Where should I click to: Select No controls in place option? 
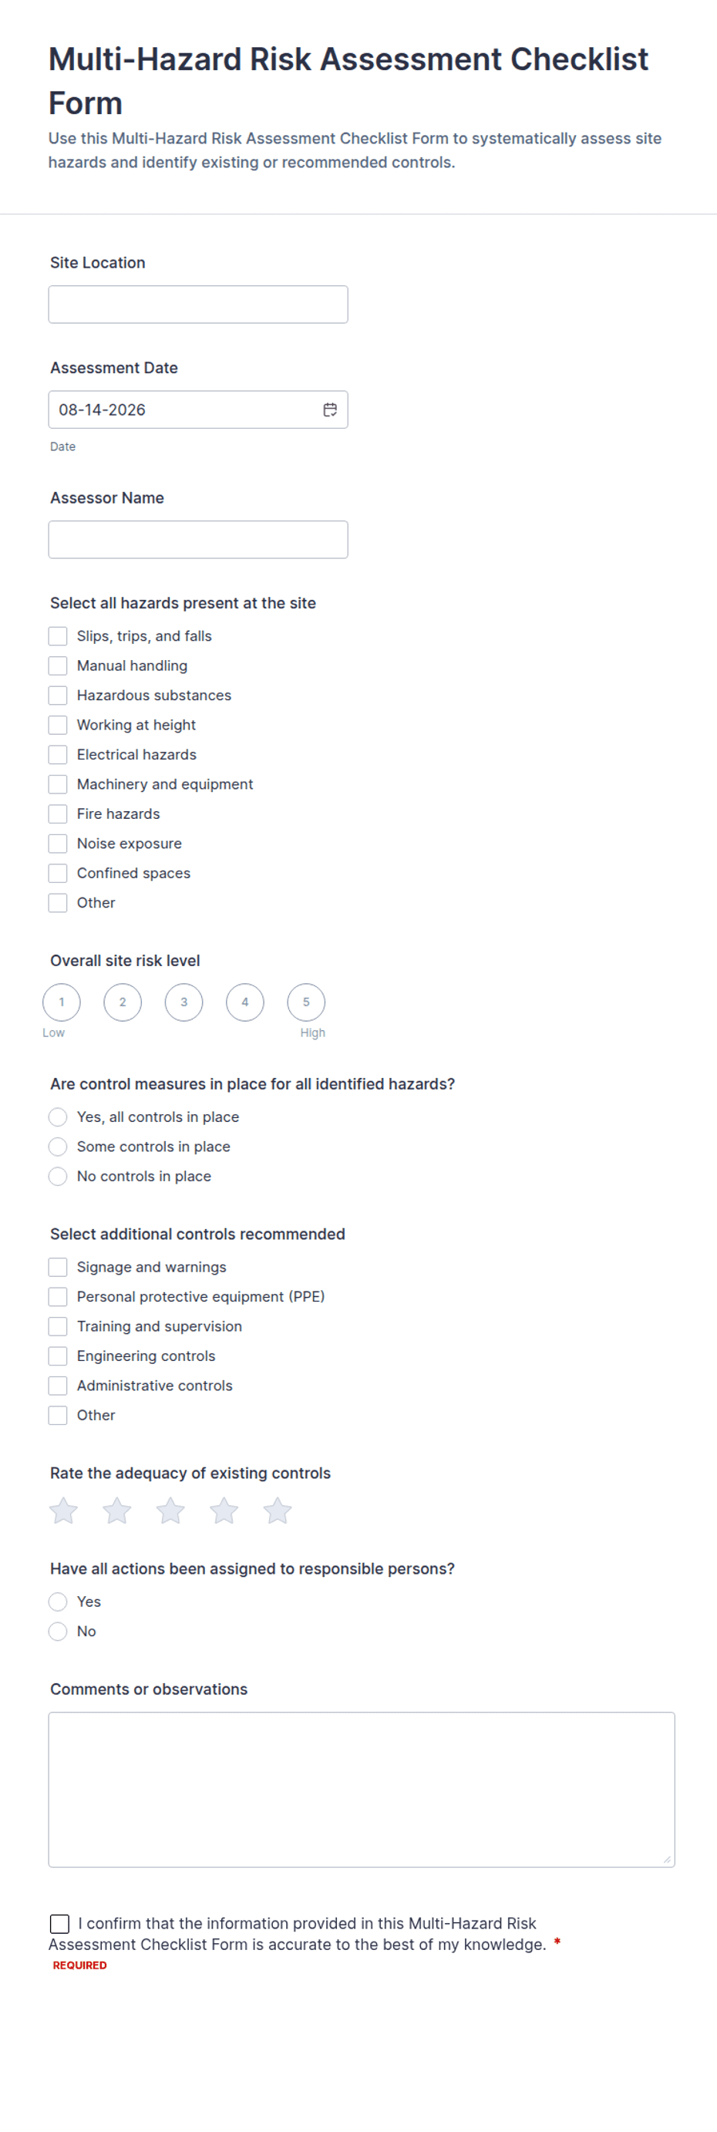pos(58,1176)
